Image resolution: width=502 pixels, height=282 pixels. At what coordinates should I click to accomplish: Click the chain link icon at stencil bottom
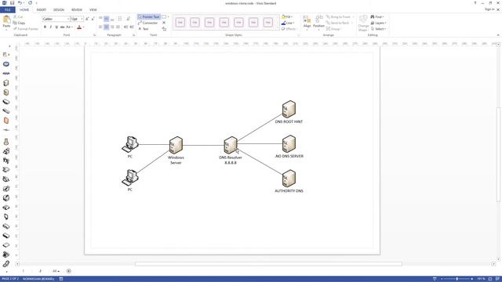click(6, 264)
